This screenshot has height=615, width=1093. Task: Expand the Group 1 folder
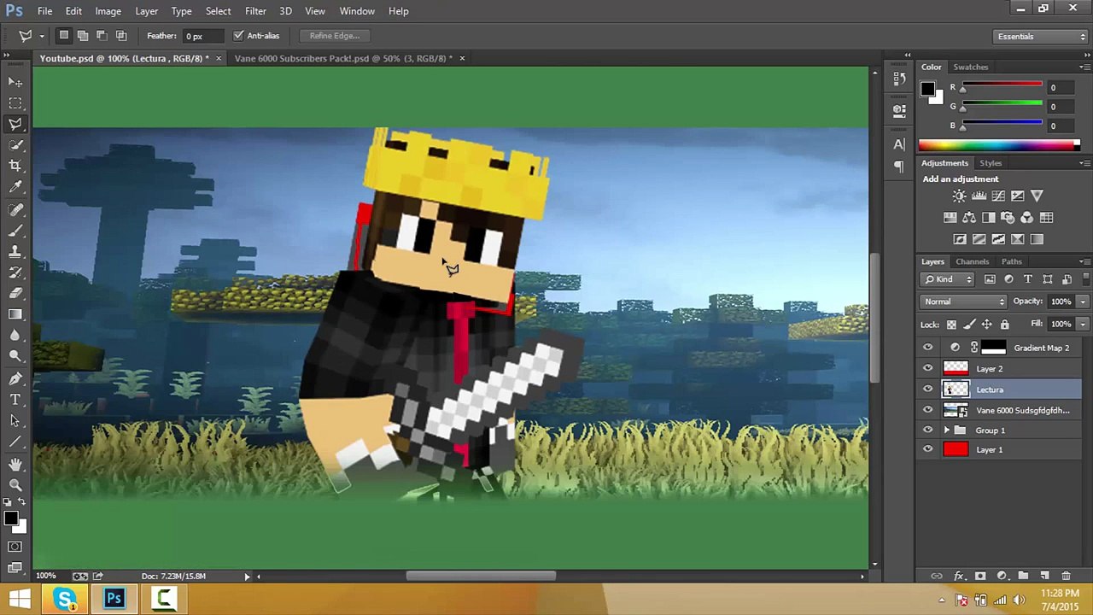coord(946,430)
